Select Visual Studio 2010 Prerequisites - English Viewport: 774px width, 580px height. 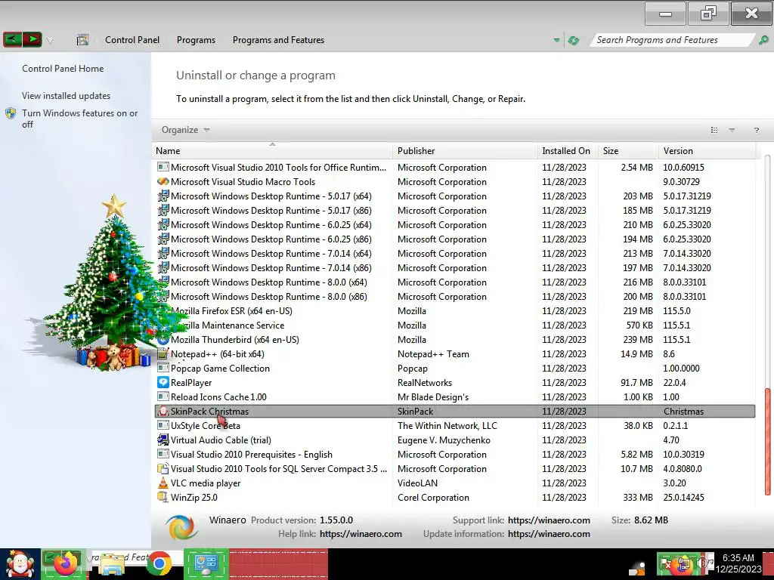[454, 455]
